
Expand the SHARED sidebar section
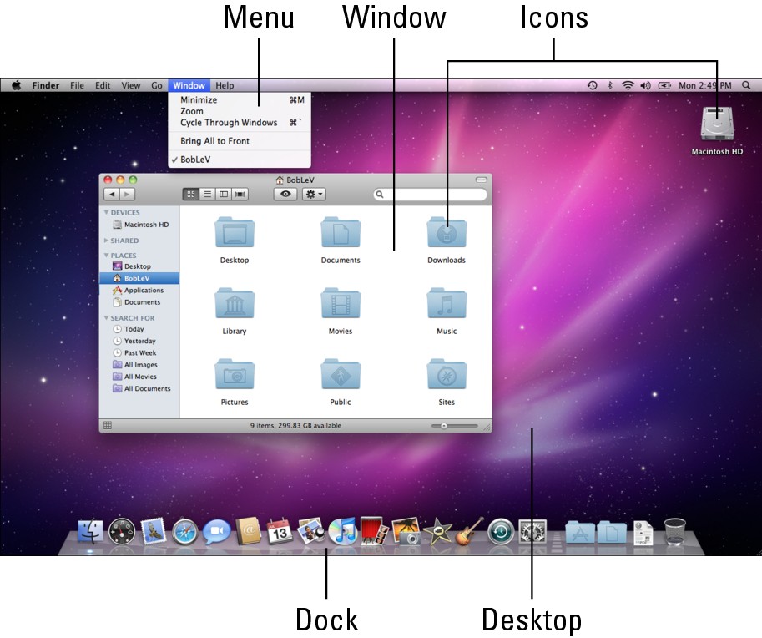107,241
